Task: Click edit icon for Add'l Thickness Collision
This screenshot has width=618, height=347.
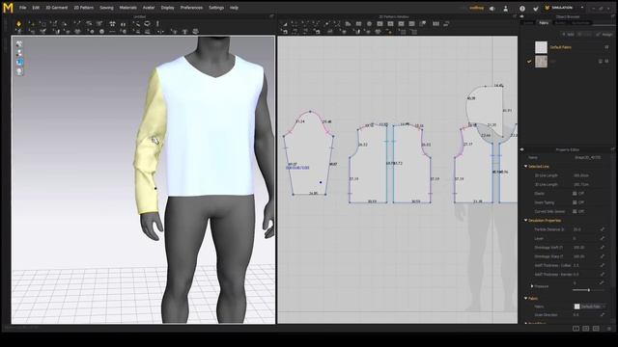Action: tap(603, 266)
